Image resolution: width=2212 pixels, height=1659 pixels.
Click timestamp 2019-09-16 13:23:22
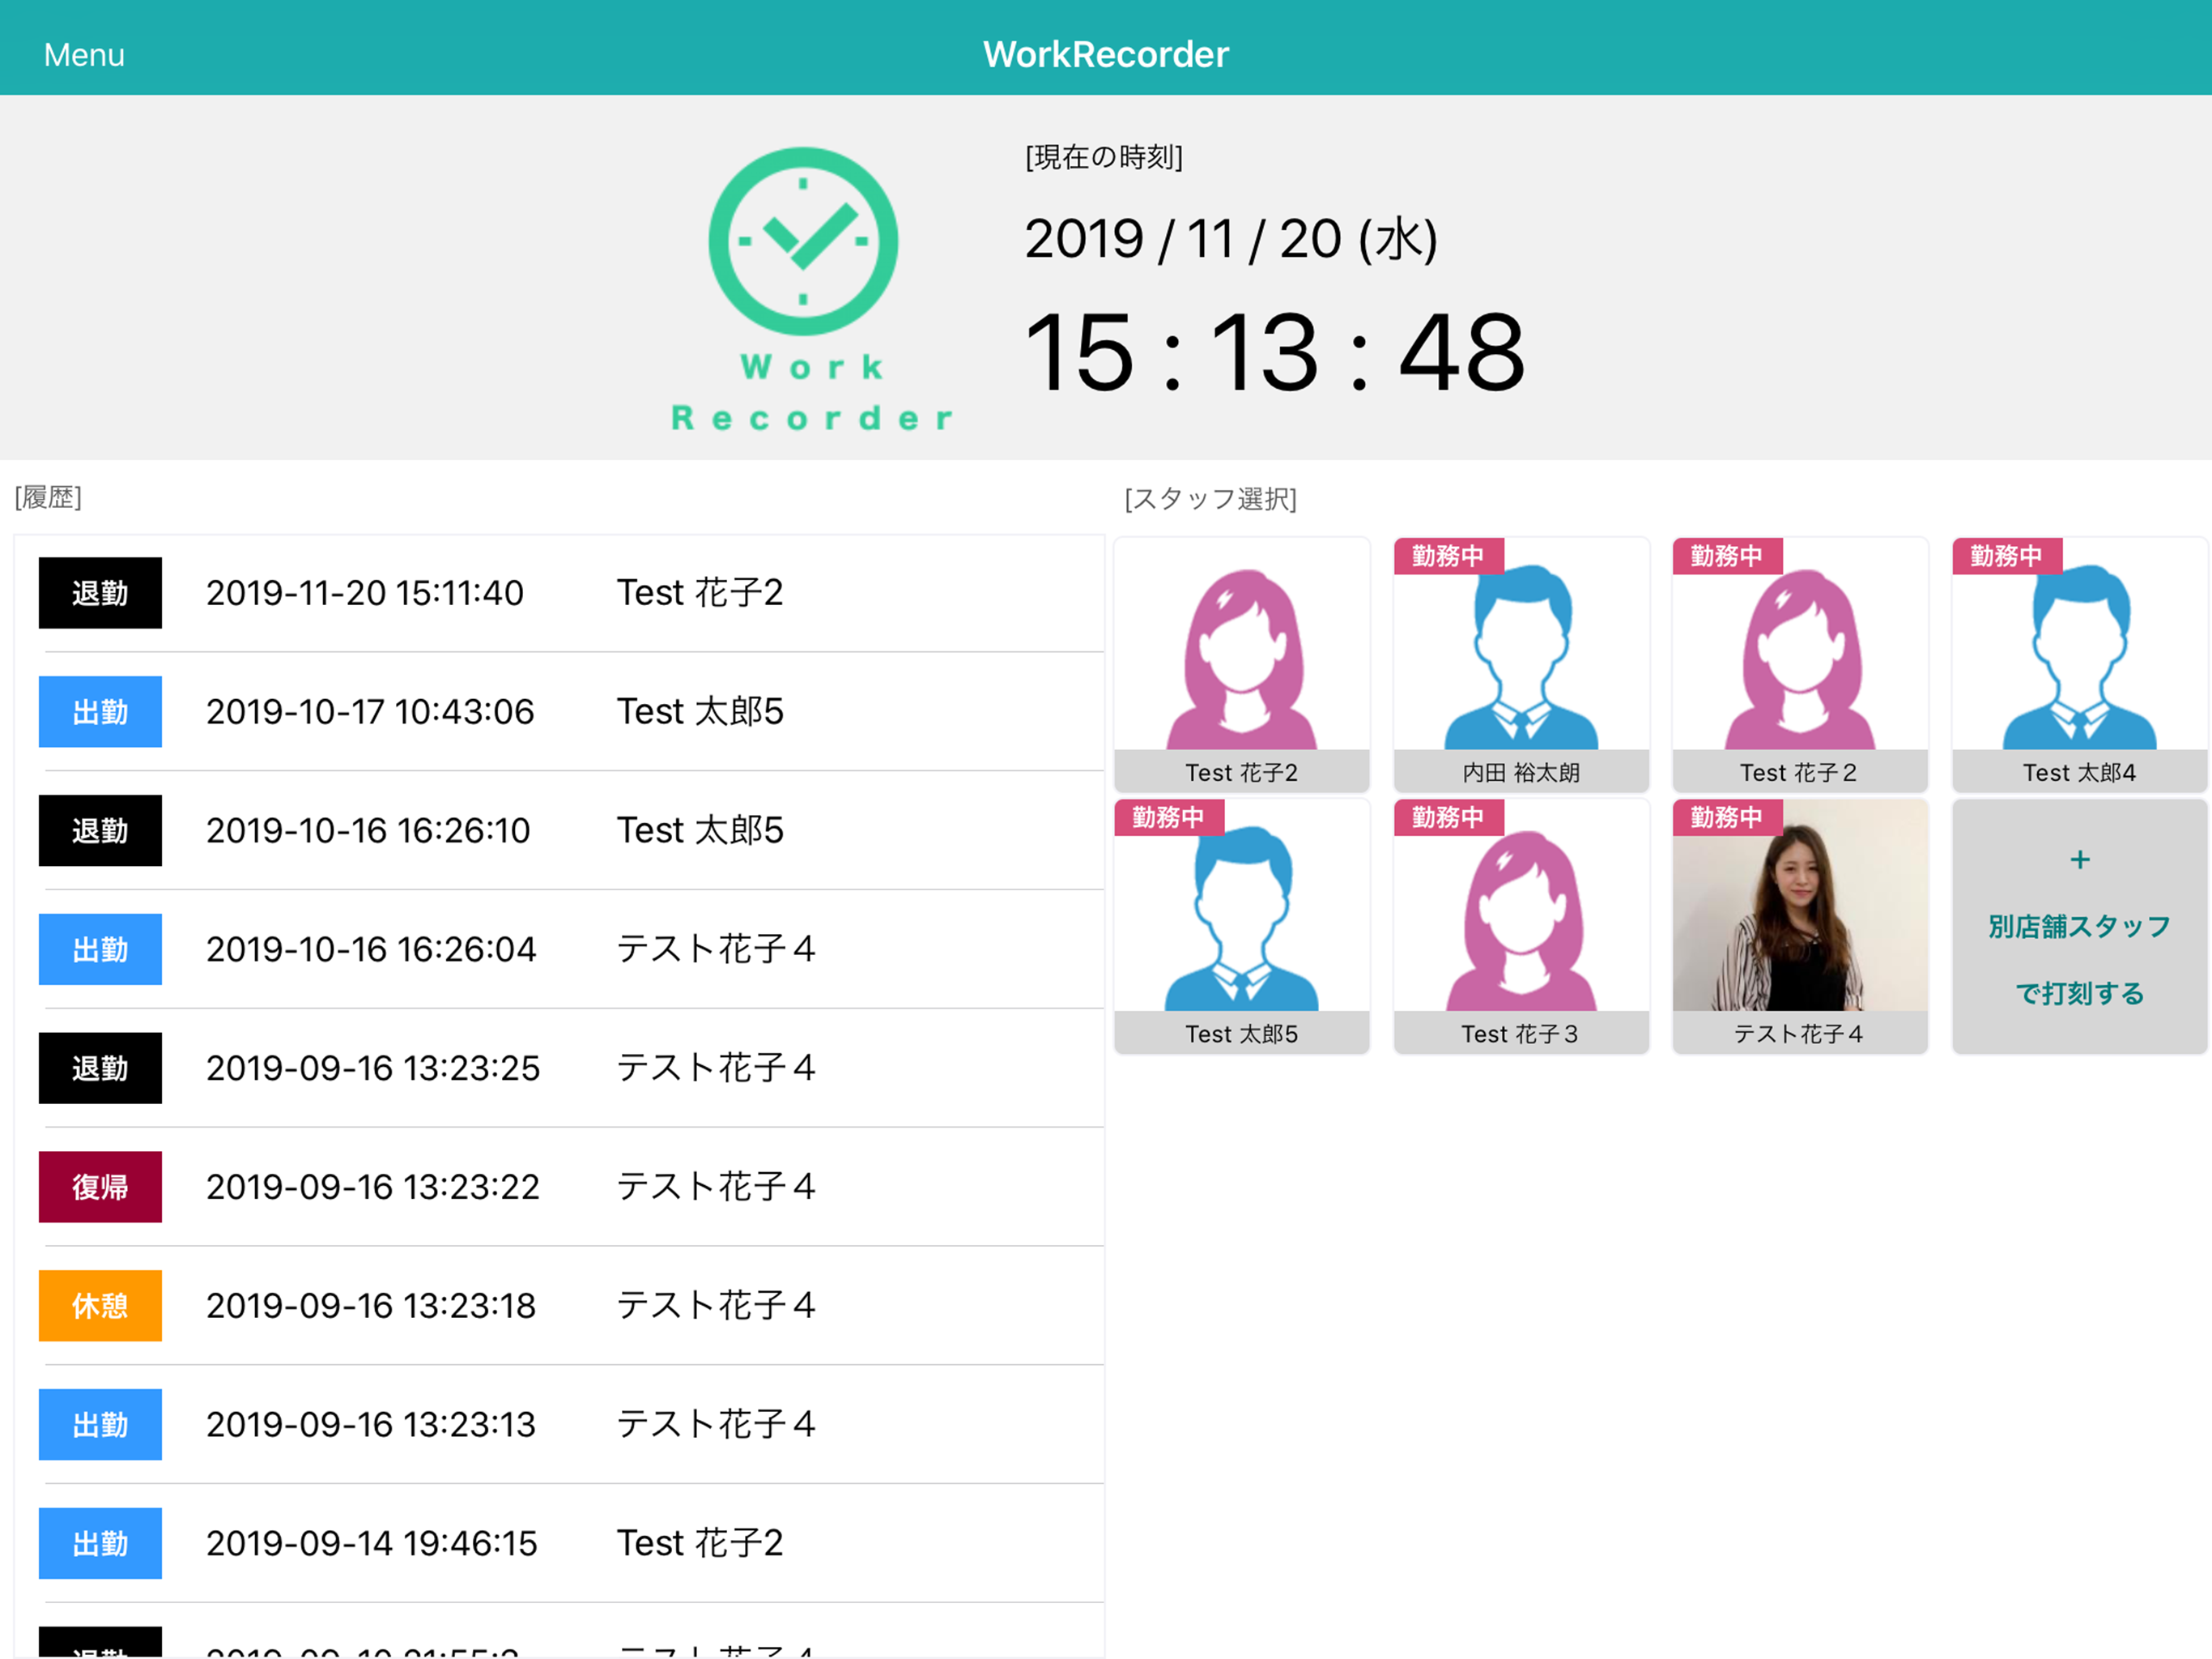[x=373, y=1187]
